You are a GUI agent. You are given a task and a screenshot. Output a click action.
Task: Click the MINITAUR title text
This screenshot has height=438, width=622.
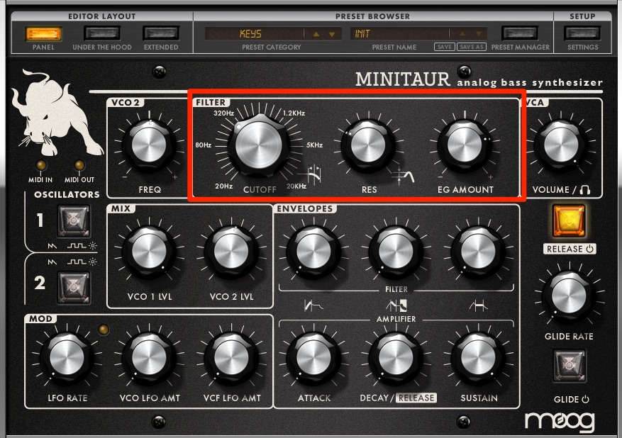pos(403,79)
